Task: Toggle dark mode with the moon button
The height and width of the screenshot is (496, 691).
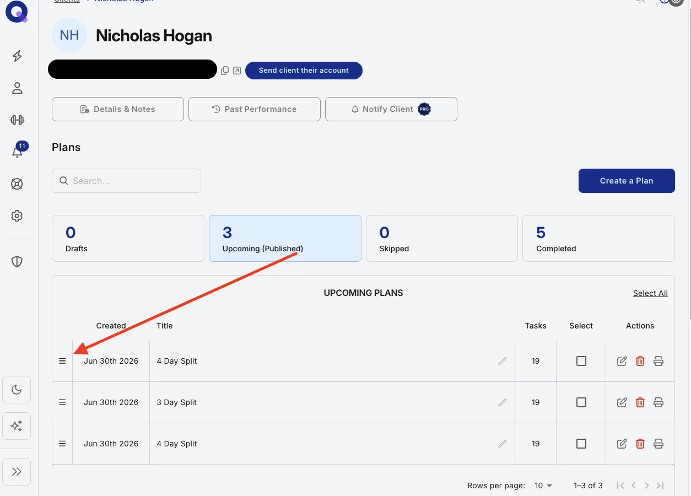Action: point(17,390)
